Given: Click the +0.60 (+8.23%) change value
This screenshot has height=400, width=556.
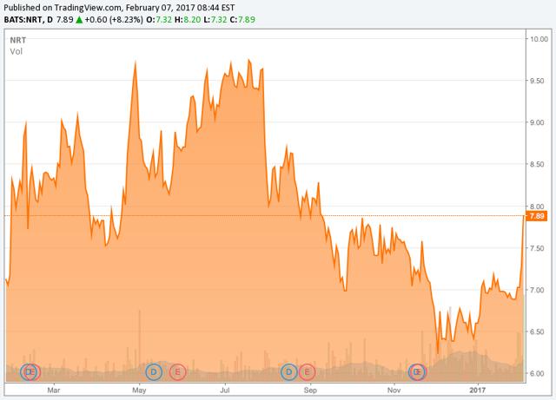Looking at the screenshot, I should tap(114, 19).
